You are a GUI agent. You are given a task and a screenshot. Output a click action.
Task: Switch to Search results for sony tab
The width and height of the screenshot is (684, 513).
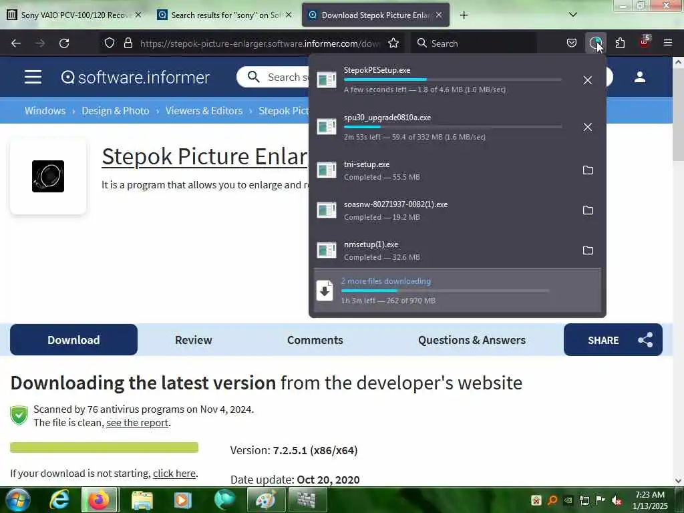pyautogui.click(x=224, y=15)
